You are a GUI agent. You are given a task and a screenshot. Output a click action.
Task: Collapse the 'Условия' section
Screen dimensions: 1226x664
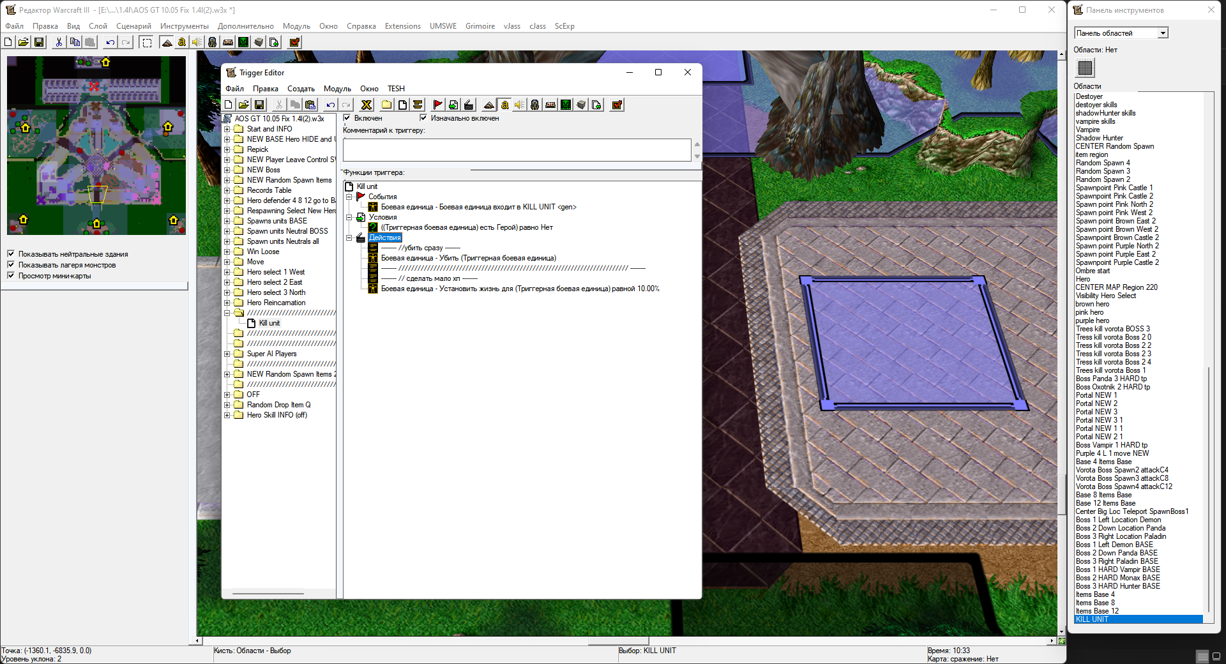[349, 217]
